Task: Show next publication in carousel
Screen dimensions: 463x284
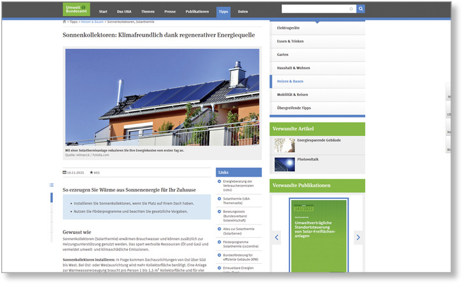Action: tap(358, 238)
